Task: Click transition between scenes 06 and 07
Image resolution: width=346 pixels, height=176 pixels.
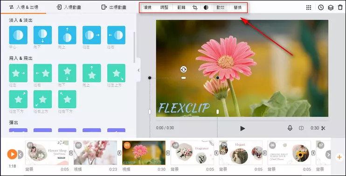Action: pyautogui.click(x=313, y=153)
